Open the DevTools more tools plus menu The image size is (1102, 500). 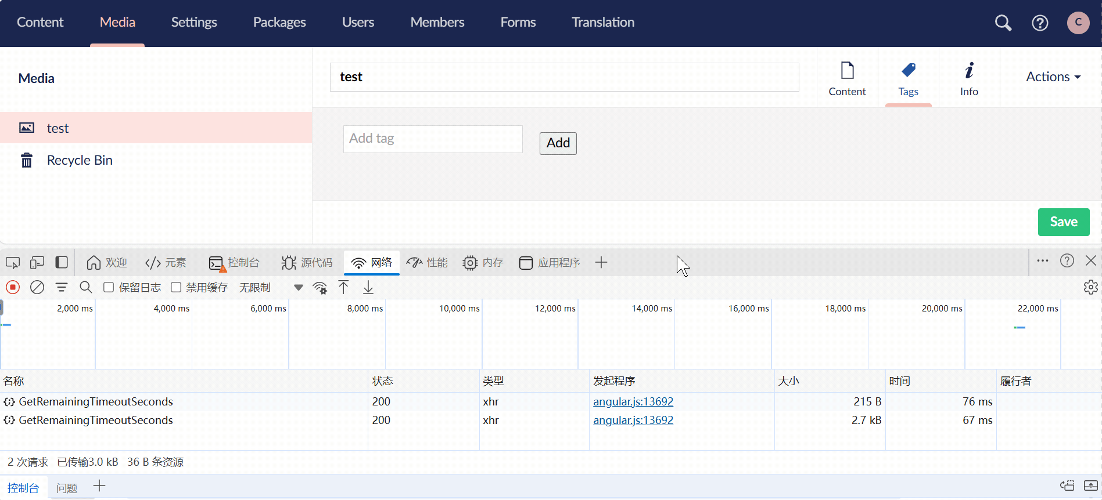pyautogui.click(x=601, y=263)
